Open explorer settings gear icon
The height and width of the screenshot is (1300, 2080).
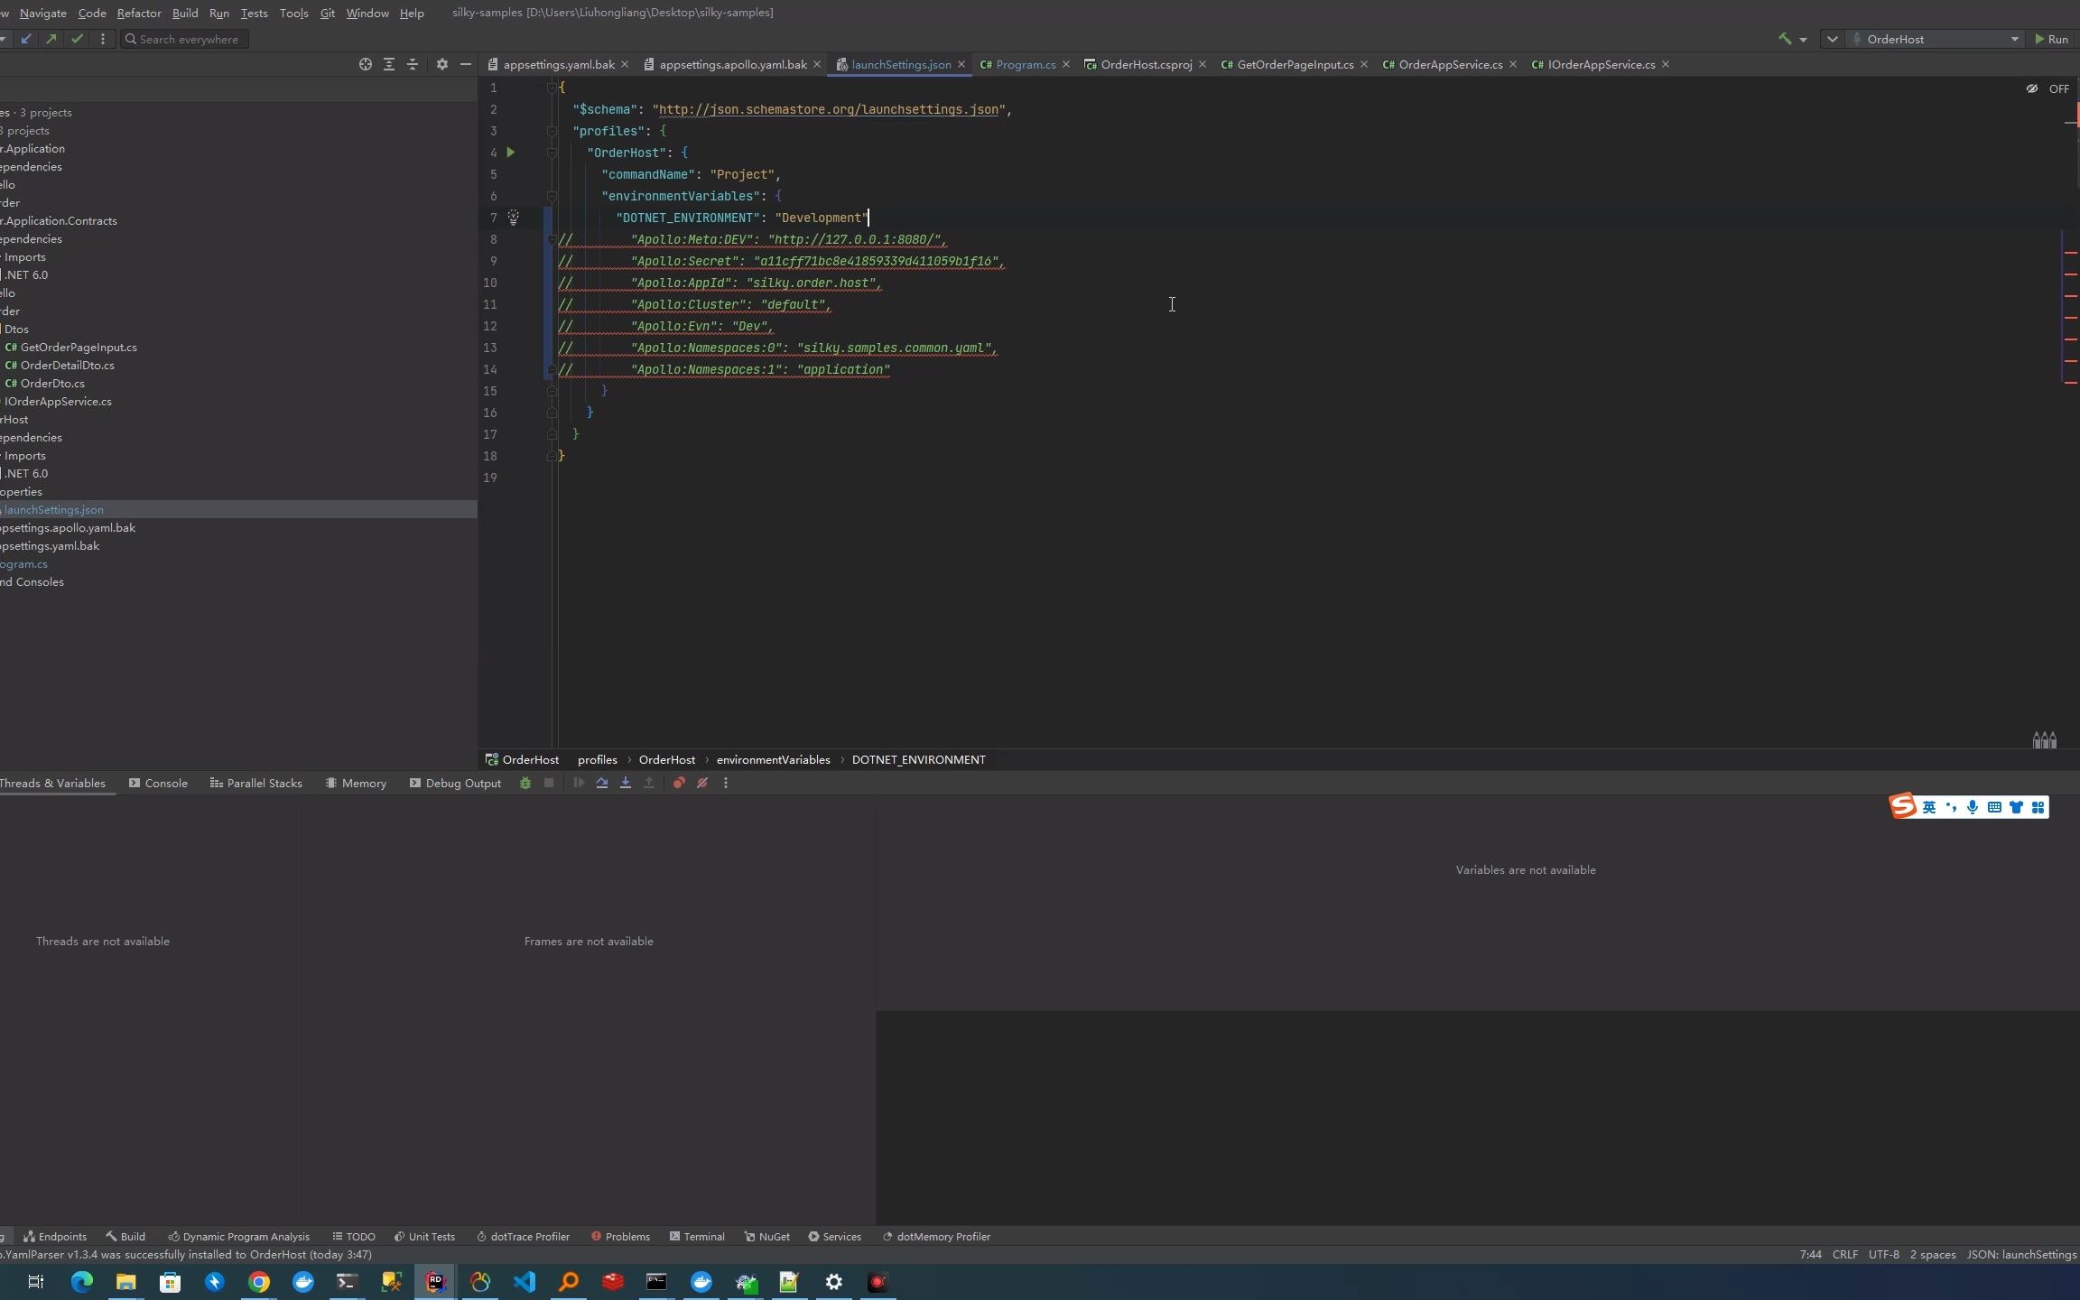tap(441, 64)
